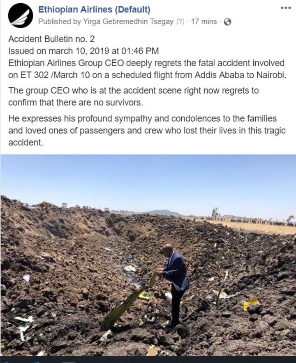This screenshot has width=296, height=363.
Task: Open the post options three-dot menu
Action: [x=286, y=8]
